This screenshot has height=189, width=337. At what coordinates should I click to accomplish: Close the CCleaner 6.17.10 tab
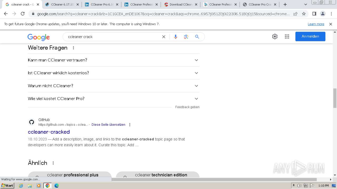[77, 4]
